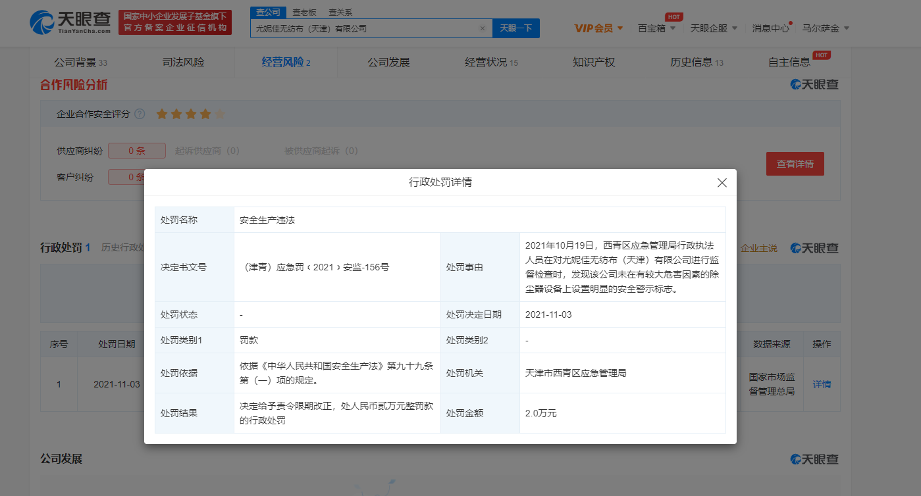Screen dimensions: 921x496
Task: Expand the 百宝箱 menu
Action: 656,28
